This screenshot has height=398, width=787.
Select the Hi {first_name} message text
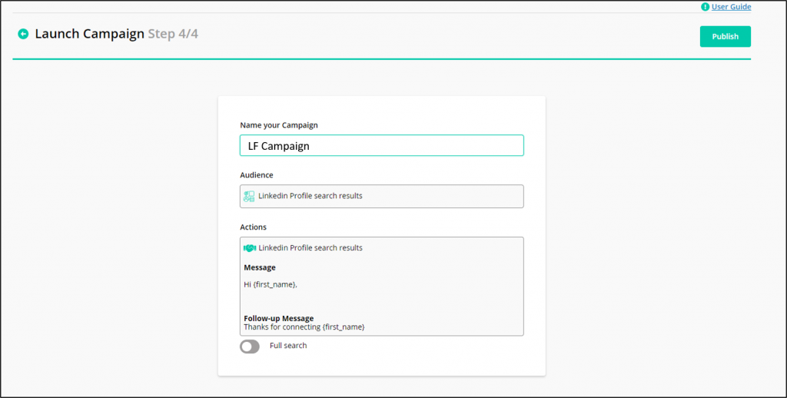(271, 284)
